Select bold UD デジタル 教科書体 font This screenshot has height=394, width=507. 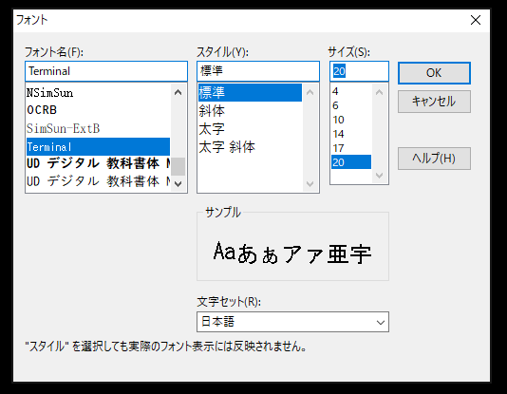tap(98, 163)
